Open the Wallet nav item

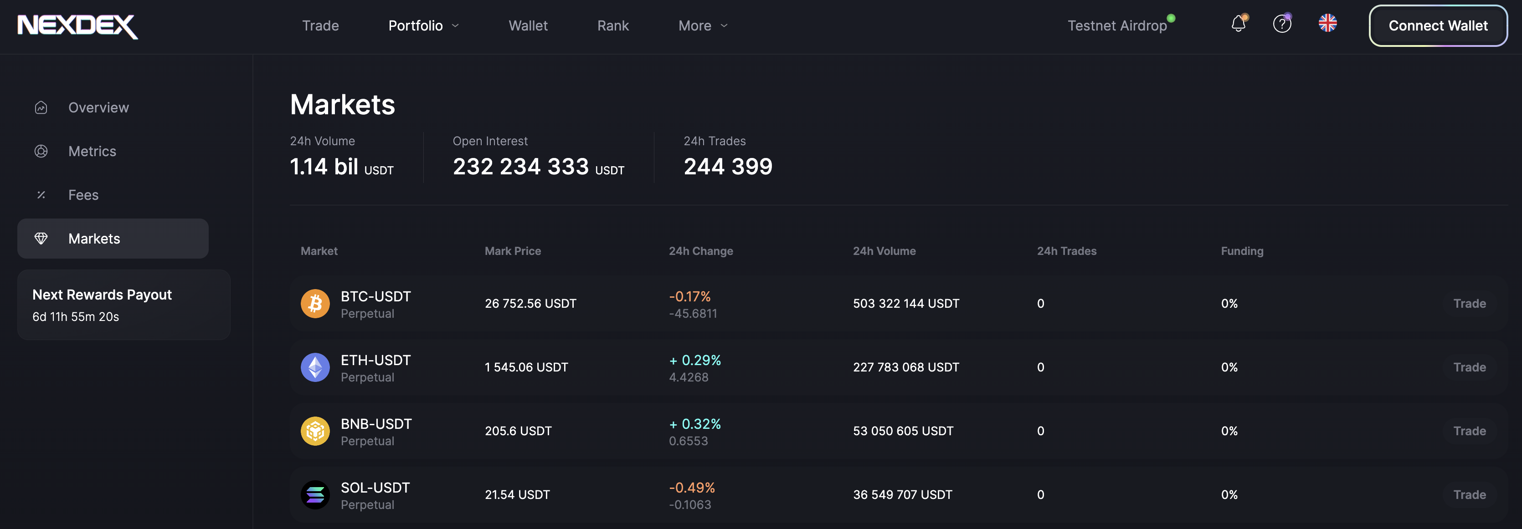coord(528,26)
